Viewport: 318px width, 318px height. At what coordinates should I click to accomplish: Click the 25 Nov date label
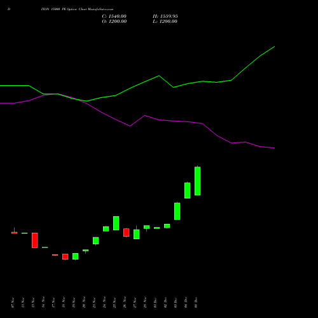[114, 303]
